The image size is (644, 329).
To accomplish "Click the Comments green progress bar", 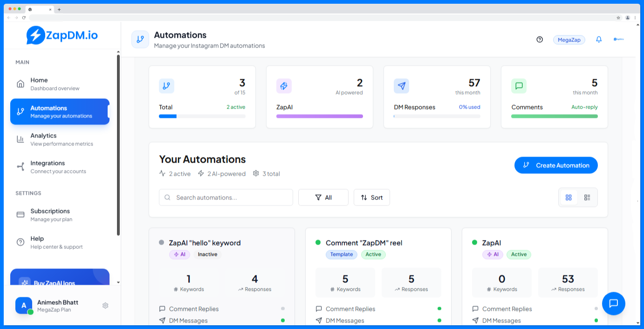I will click(555, 116).
